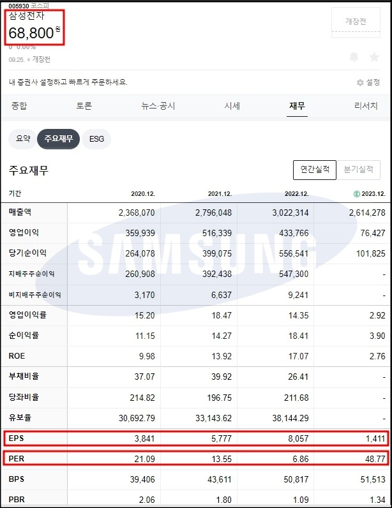
Task: Open the 토론 tab
Action: coord(84,105)
